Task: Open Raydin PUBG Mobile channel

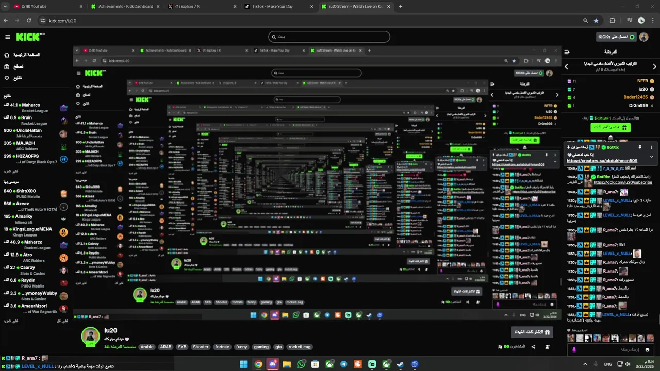Action: pyautogui.click(x=35, y=283)
